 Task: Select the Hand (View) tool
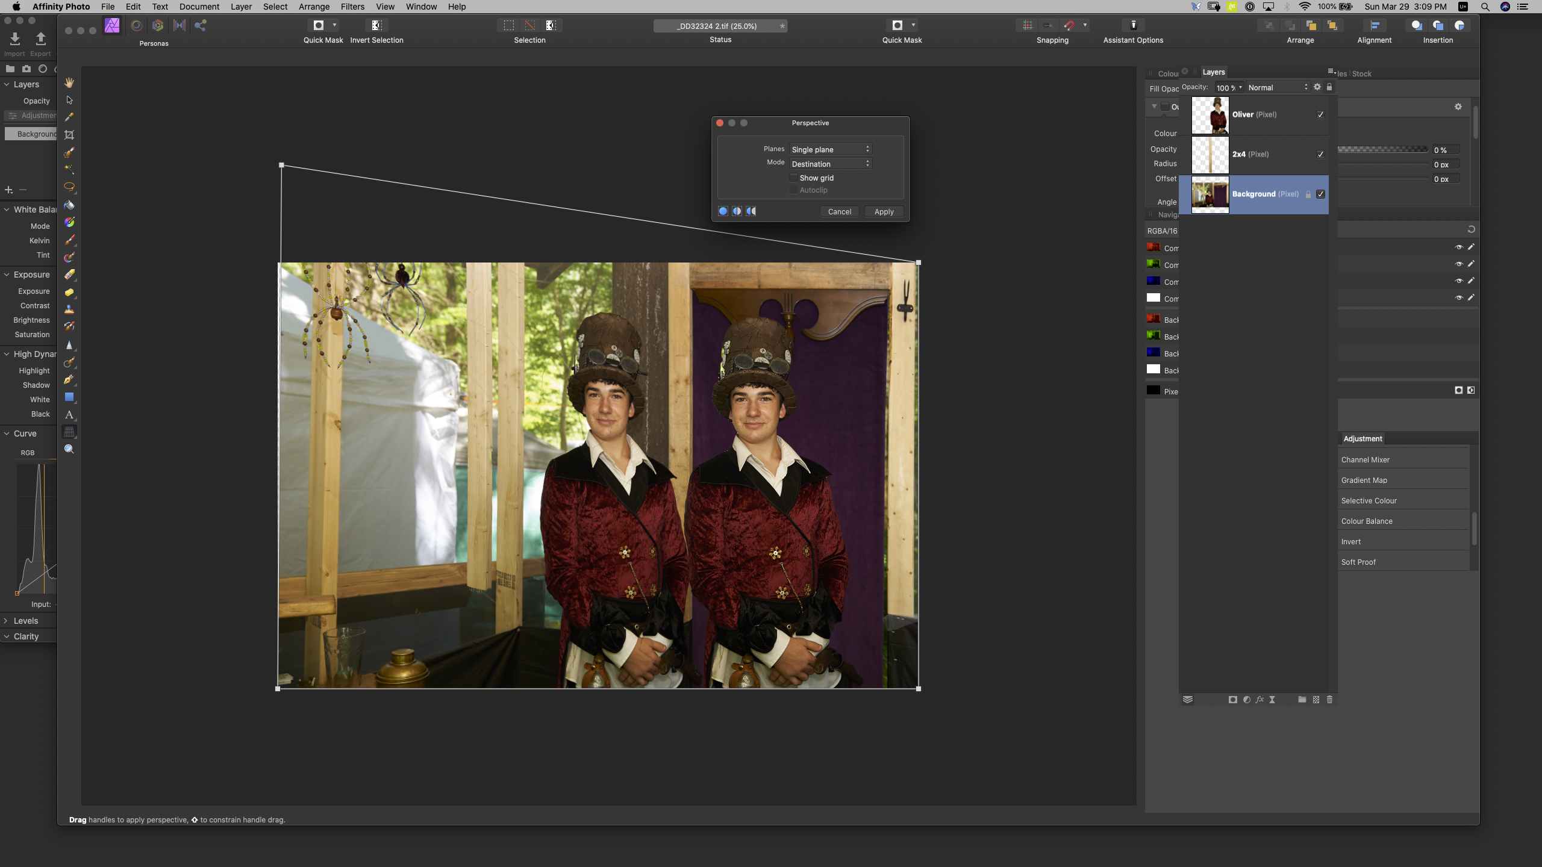69,82
